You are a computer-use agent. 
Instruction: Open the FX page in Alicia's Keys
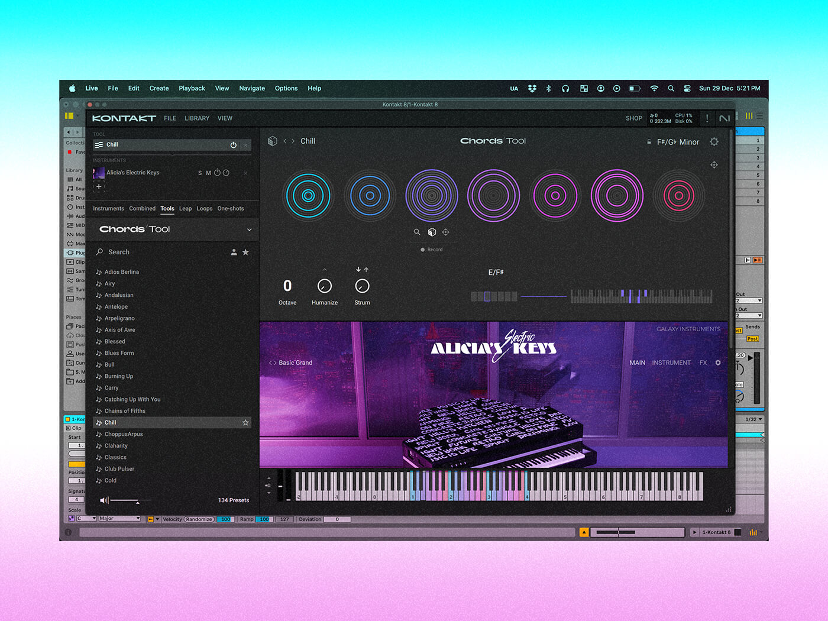tap(703, 363)
